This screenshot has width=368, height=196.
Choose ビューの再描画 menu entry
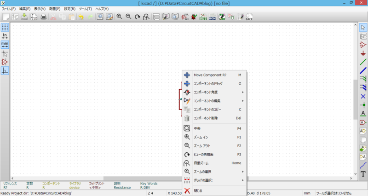214,155
